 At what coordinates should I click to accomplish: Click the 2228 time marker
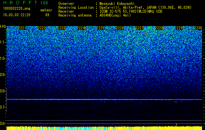pyautogui.click(x=159, y=28)
